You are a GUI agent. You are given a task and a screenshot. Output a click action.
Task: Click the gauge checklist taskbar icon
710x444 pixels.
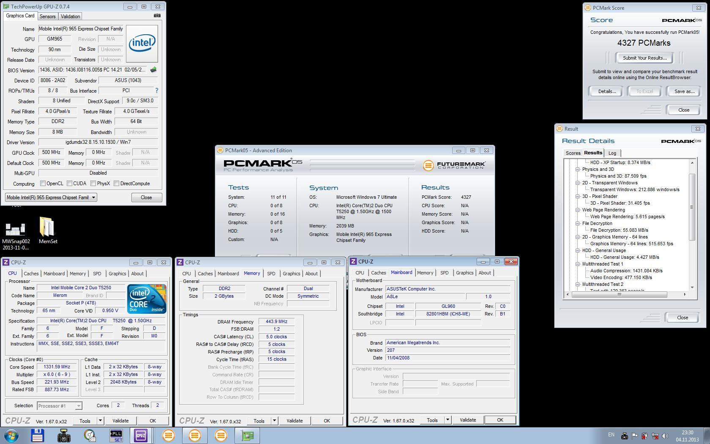[x=90, y=436]
